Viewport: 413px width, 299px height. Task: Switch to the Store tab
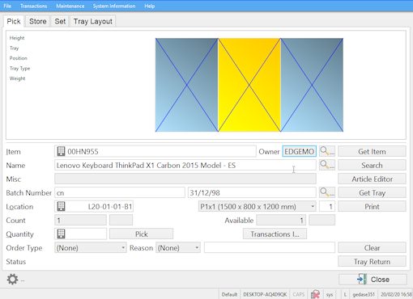(x=38, y=21)
